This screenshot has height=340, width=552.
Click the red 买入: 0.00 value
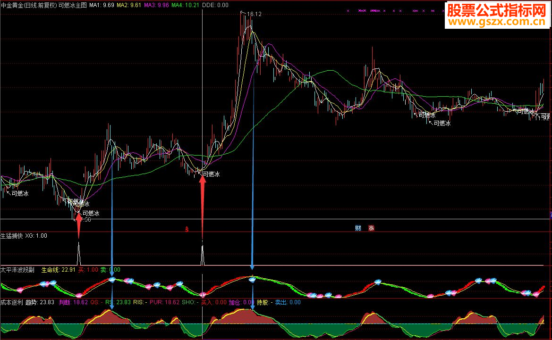coord(214,302)
